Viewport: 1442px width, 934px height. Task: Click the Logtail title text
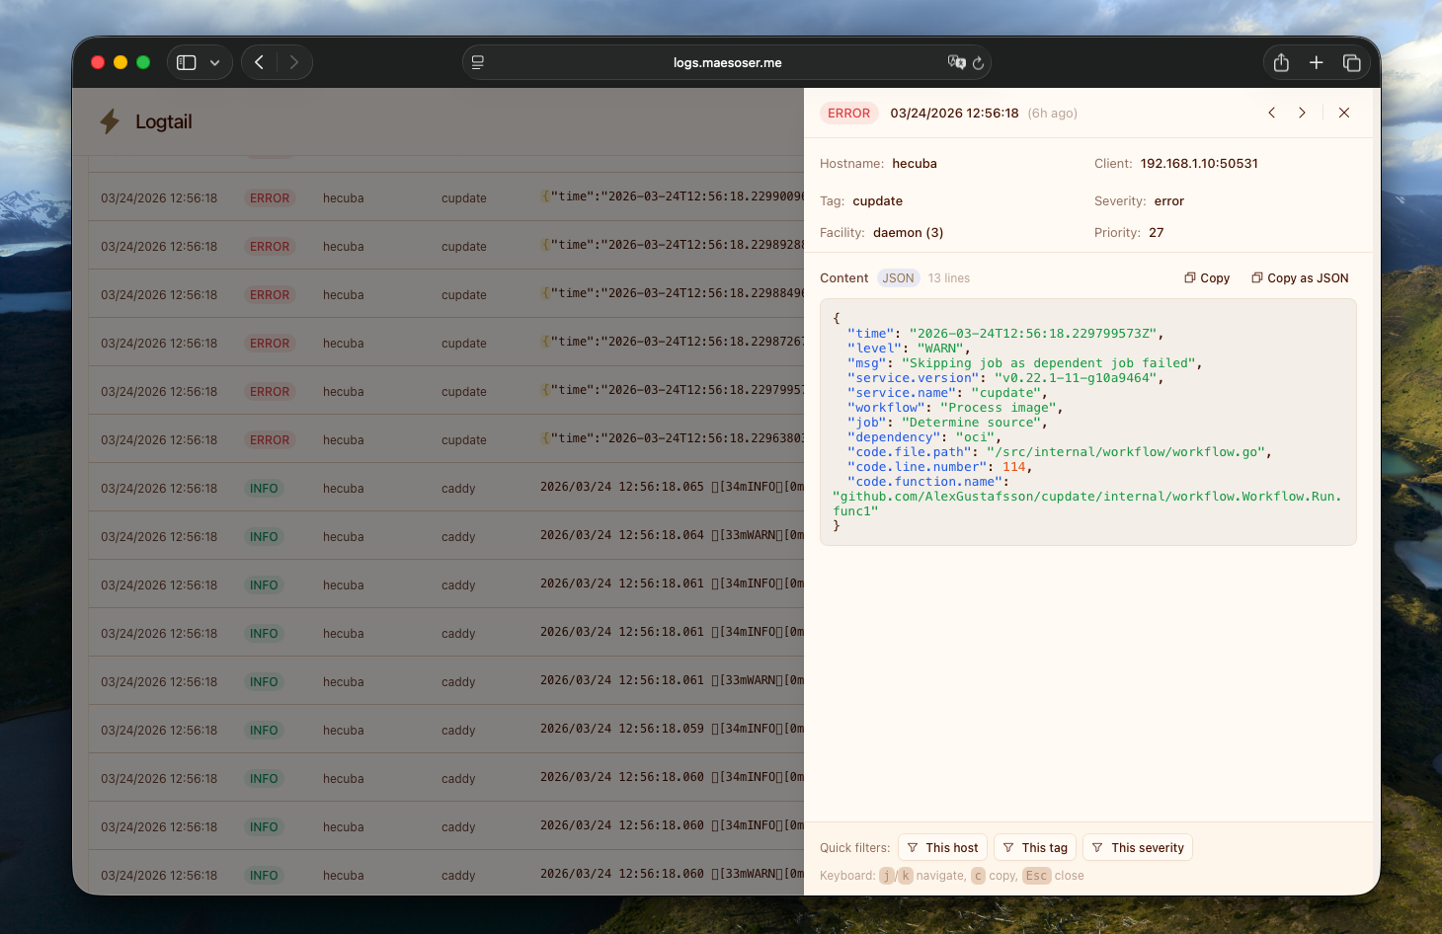pyautogui.click(x=164, y=121)
